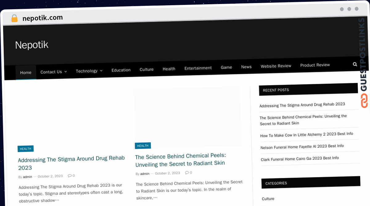
Task: Click the search magnifier icon in navbar
Action: [x=355, y=64]
